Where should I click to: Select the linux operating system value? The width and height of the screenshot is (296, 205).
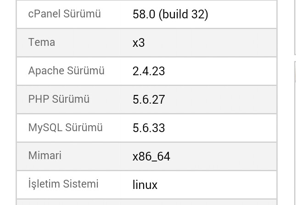145,185
